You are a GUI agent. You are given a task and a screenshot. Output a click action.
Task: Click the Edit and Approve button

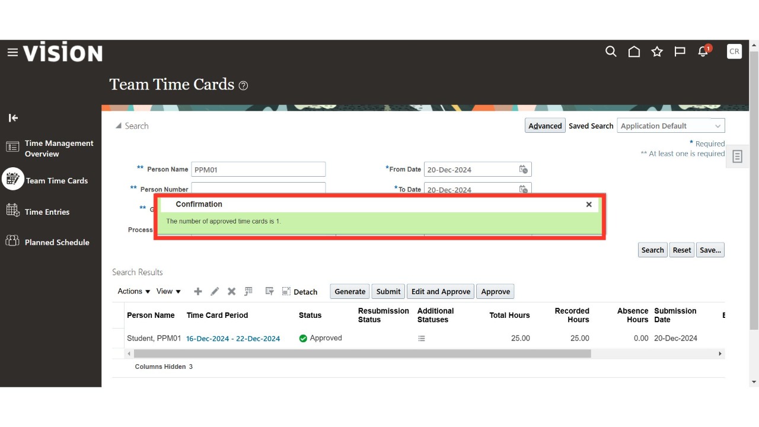coord(441,291)
